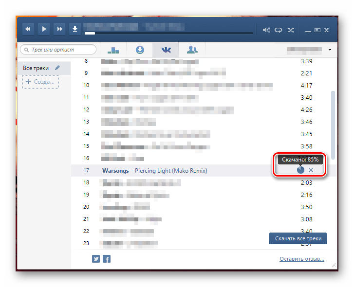This screenshot has width=354, height=287.
Task: Open the friends tab
Action: (192, 50)
